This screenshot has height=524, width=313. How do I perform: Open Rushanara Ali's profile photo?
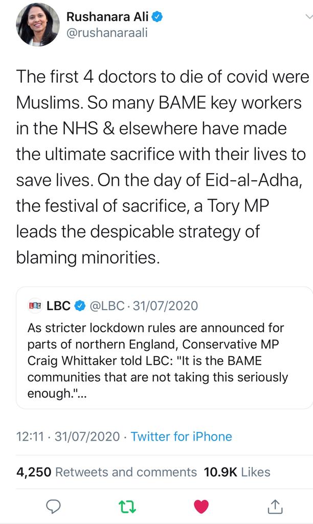coord(37,28)
